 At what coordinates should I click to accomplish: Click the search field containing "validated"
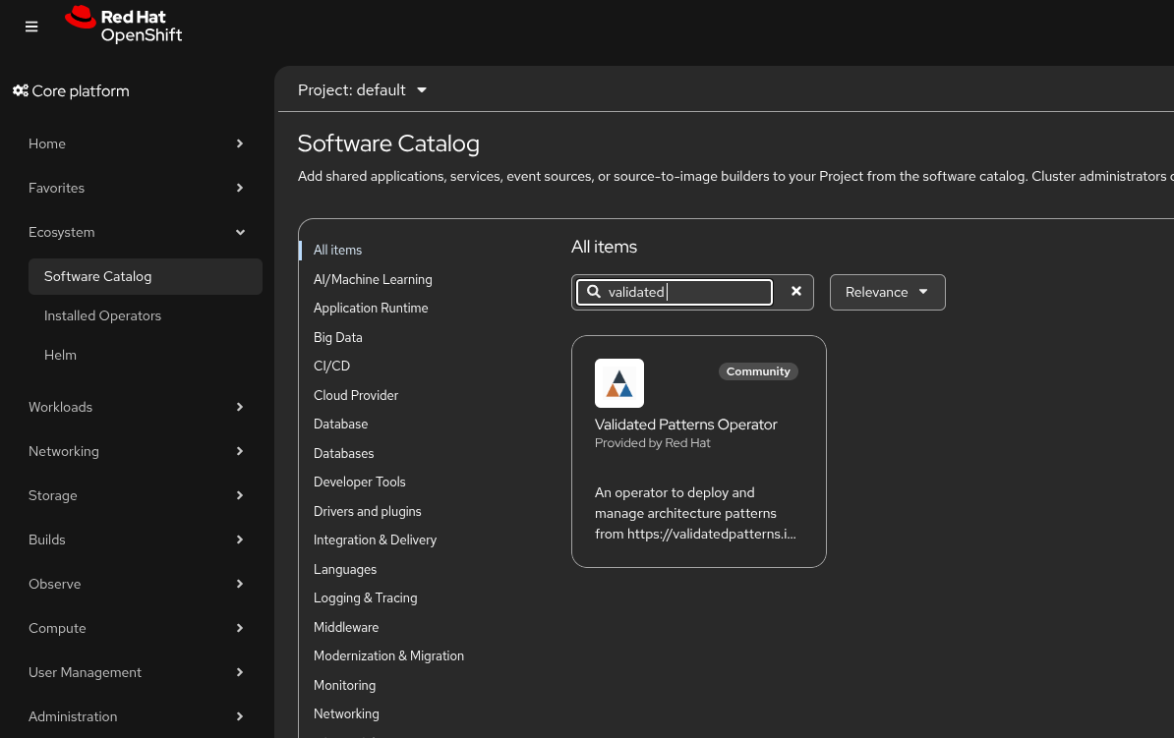(674, 292)
